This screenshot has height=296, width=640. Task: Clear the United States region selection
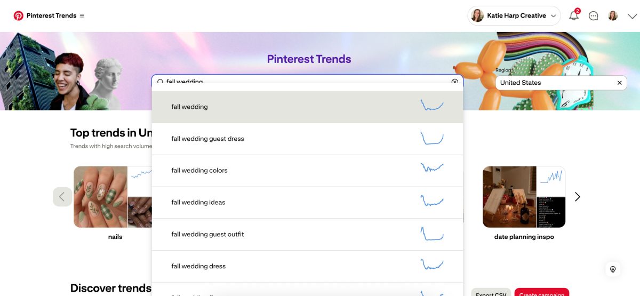click(619, 83)
